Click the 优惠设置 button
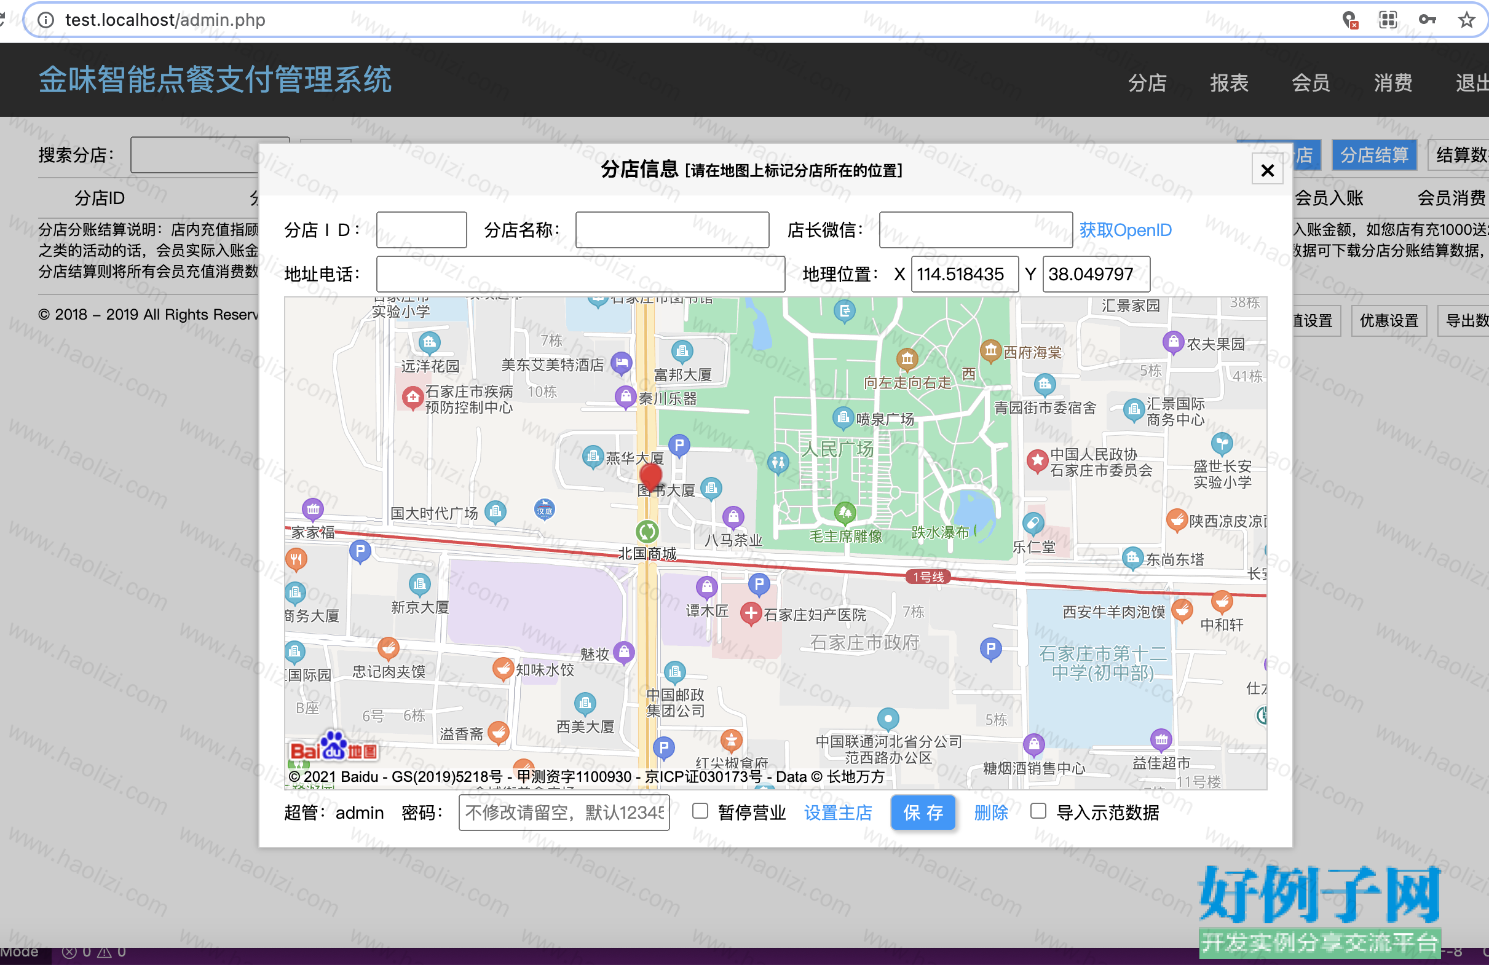This screenshot has width=1489, height=965. 1389,321
